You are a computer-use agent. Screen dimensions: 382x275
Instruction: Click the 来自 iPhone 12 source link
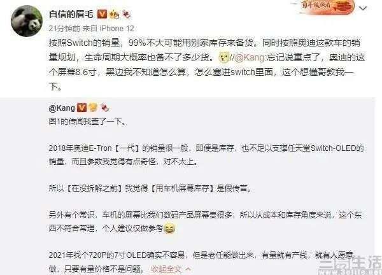(x=108, y=29)
